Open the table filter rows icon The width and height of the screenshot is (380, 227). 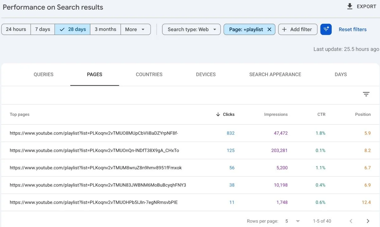(366, 94)
